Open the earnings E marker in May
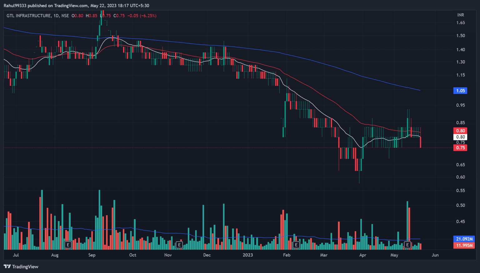This screenshot has height=273, width=480. 407,245
